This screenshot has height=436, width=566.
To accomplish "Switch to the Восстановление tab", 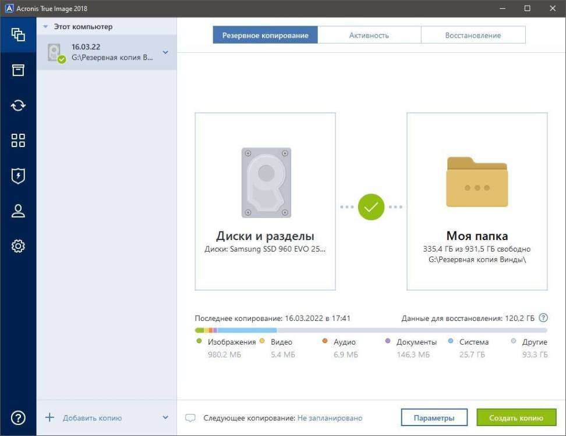I will (473, 35).
